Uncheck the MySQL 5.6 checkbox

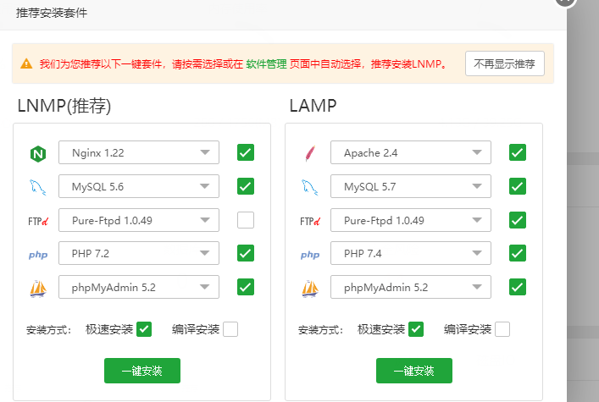click(x=246, y=186)
